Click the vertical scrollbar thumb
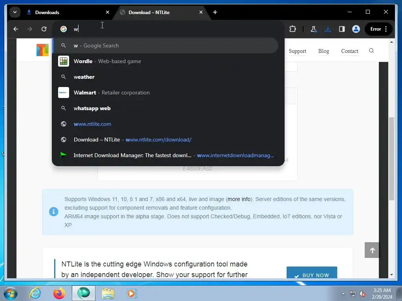 (x=391, y=159)
